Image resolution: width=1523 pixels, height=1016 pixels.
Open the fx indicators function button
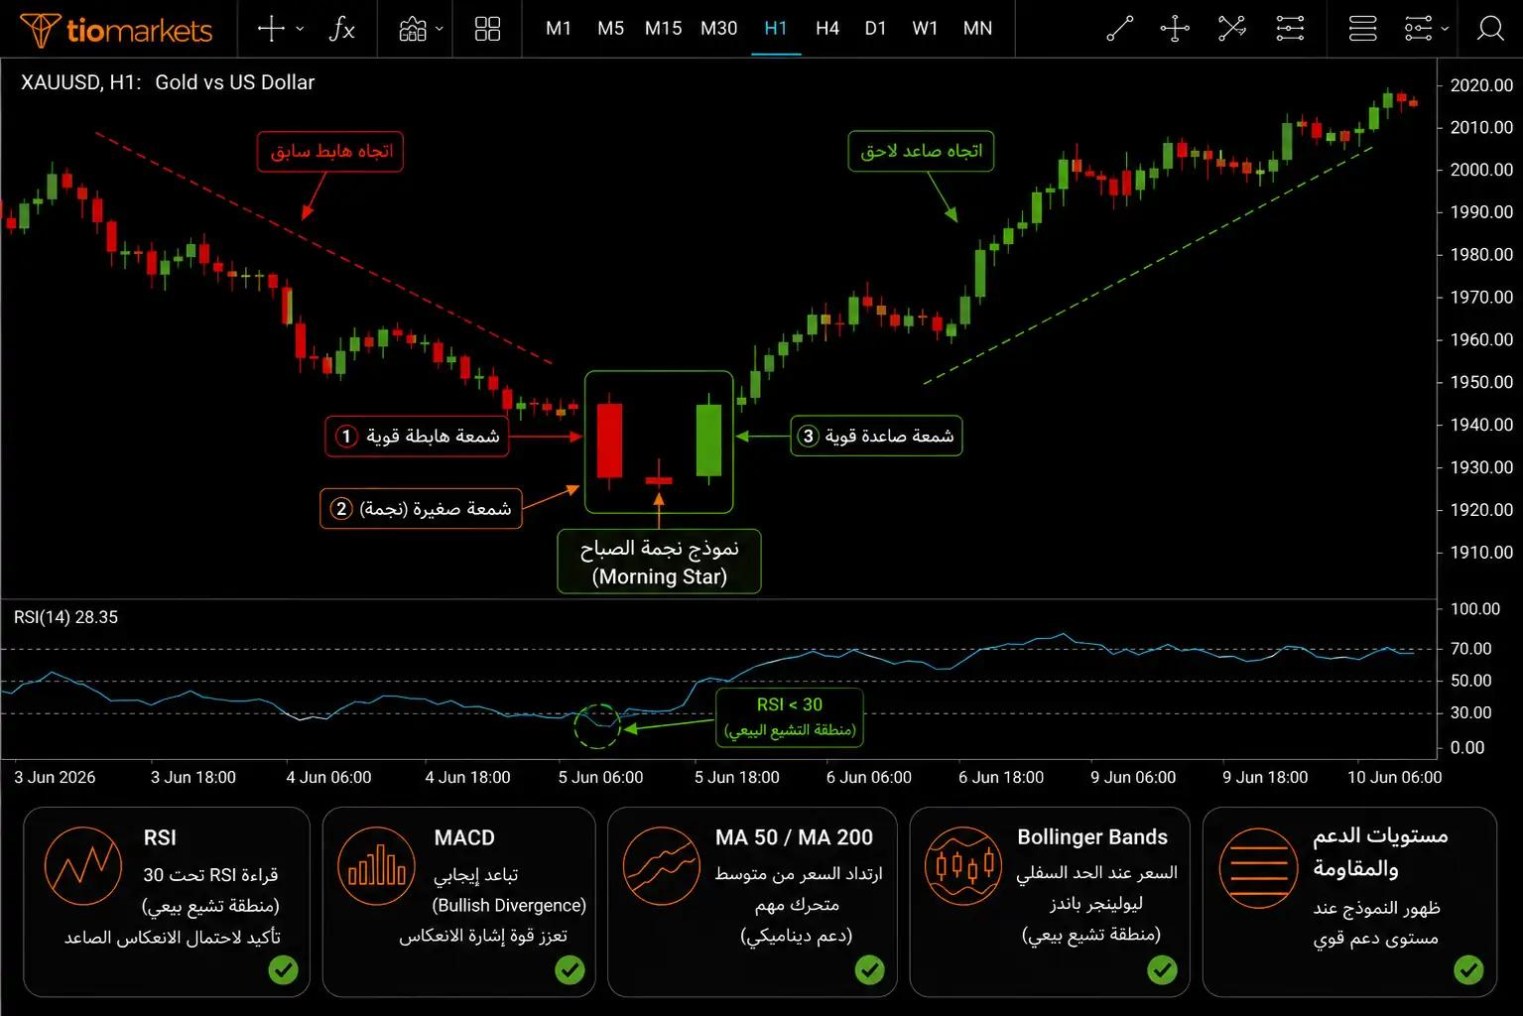pyautogui.click(x=341, y=29)
